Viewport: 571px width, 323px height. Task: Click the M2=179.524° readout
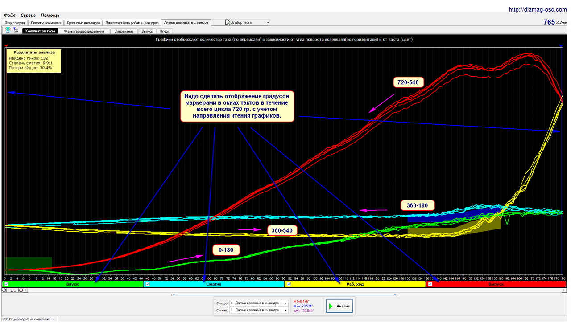pyautogui.click(x=304, y=306)
